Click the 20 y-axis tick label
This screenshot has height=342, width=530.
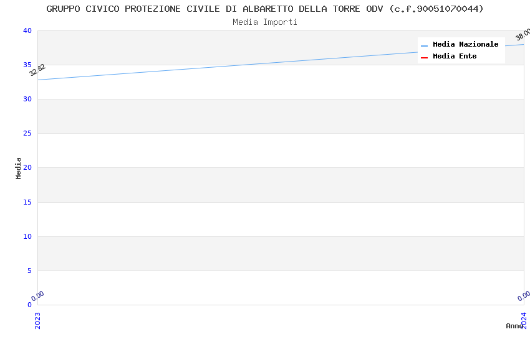pos(27,168)
